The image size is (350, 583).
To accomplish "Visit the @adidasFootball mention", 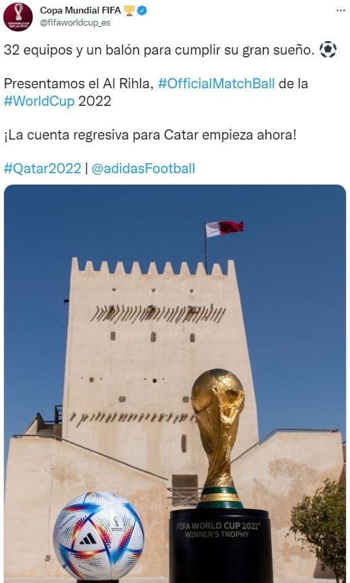I will (143, 168).
